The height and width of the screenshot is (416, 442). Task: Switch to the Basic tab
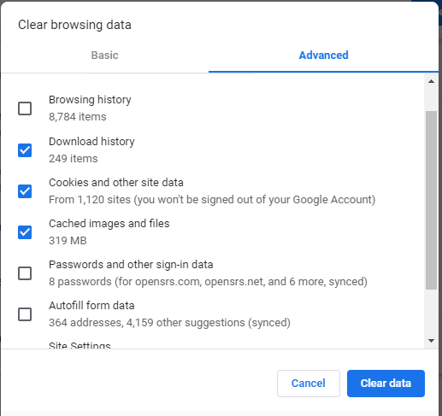(x=104, y=56)
